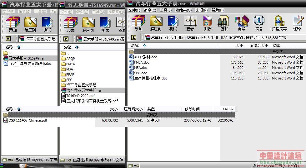The image size is (306, 168).
Task: Select PPAP folder in middle window
Action: coord(68,74)
